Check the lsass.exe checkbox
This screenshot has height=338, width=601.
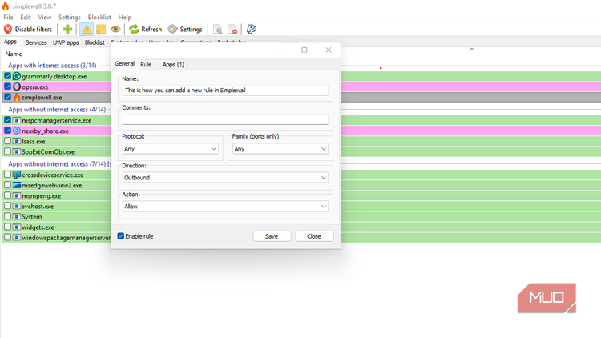[8, 141]
